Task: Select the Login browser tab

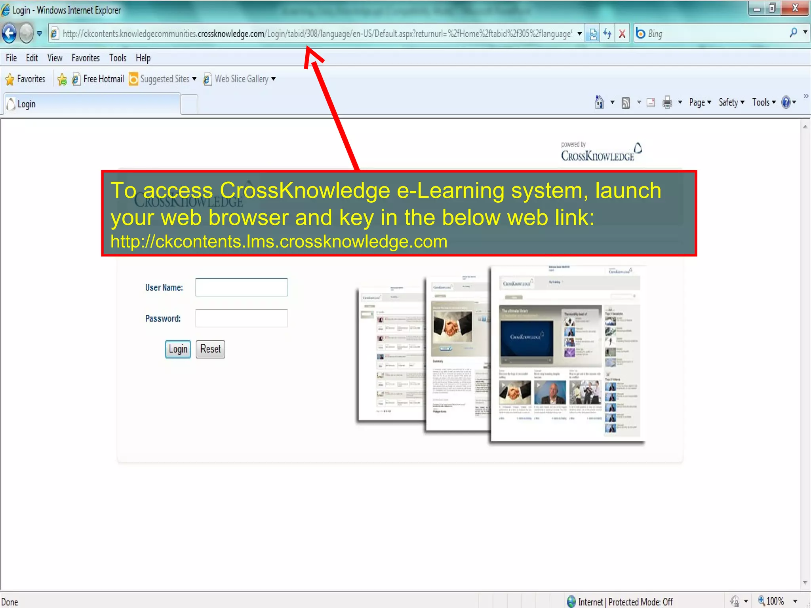Action: (x=92, y=104)
